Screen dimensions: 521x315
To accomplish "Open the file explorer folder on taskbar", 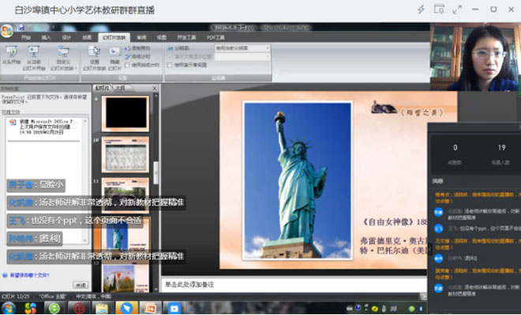I will point(102,309).
